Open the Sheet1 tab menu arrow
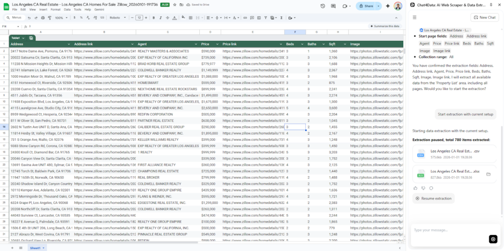 coord(43,248)
